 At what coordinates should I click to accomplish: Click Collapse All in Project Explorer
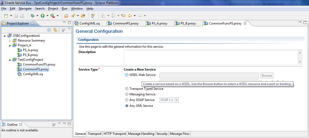click(49, 30)
